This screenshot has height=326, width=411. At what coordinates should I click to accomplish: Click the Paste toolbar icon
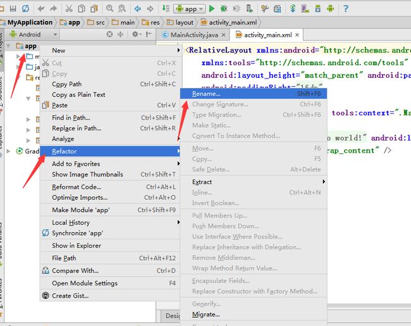tap(94, 9)
